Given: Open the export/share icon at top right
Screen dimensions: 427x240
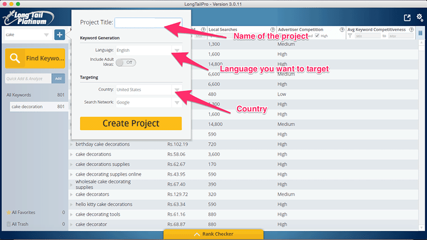Looking at the screenshot, I should [407, 18].
